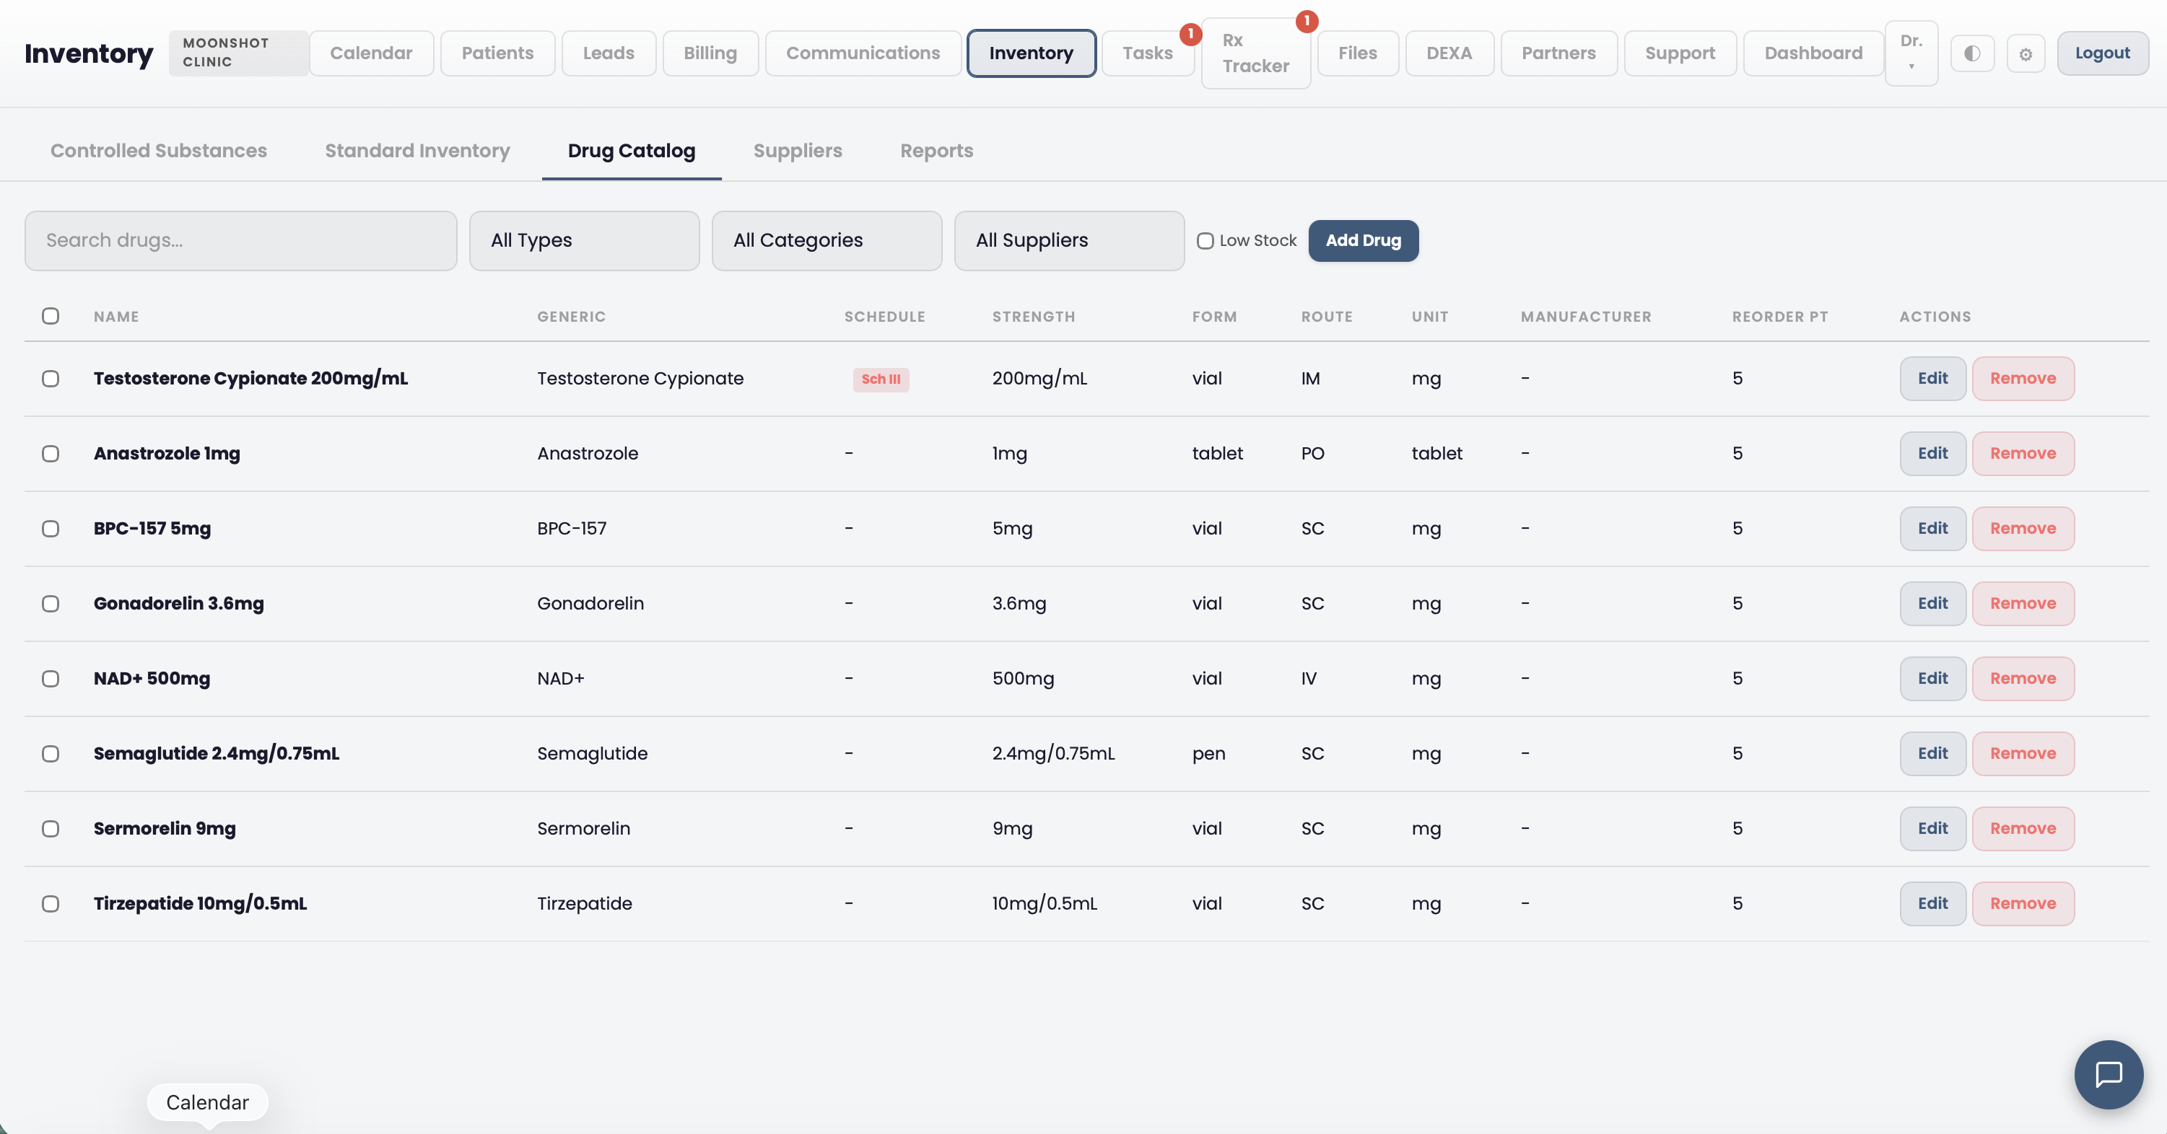
Task: Open the All Categories filter
Action: tap(826, 240)
